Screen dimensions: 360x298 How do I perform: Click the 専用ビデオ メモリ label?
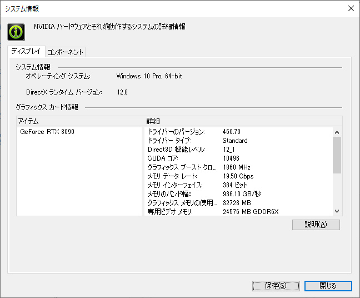click(170, 212)
